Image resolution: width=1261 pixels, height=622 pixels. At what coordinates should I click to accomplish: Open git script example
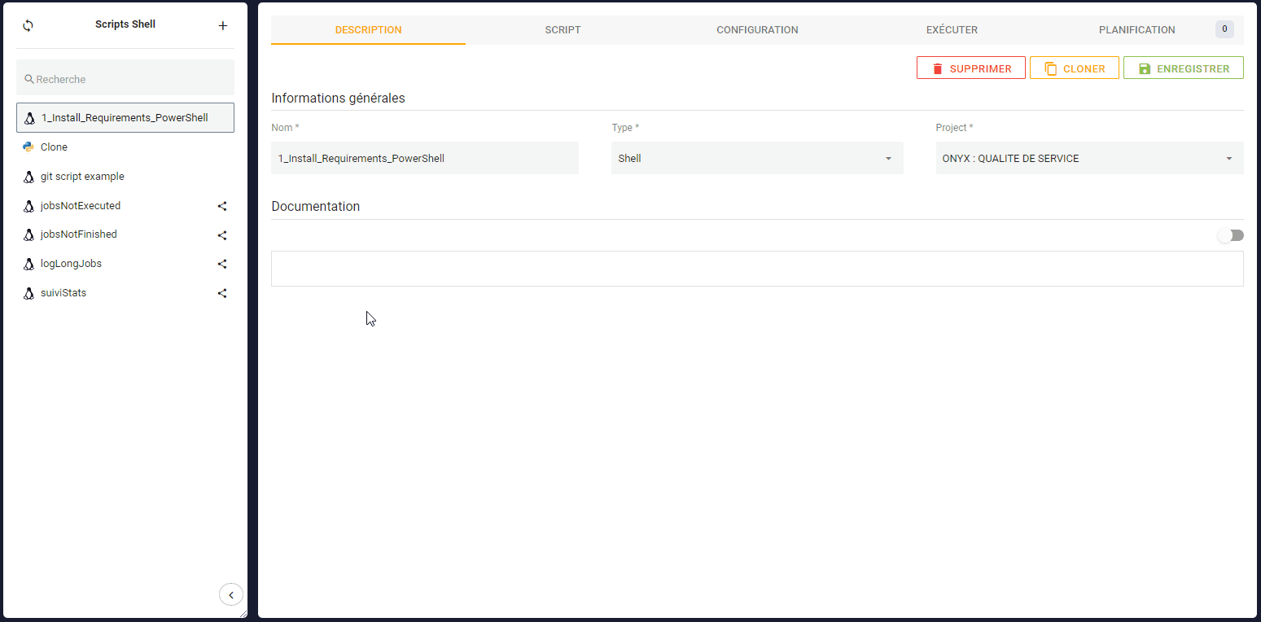click(125, 177)
